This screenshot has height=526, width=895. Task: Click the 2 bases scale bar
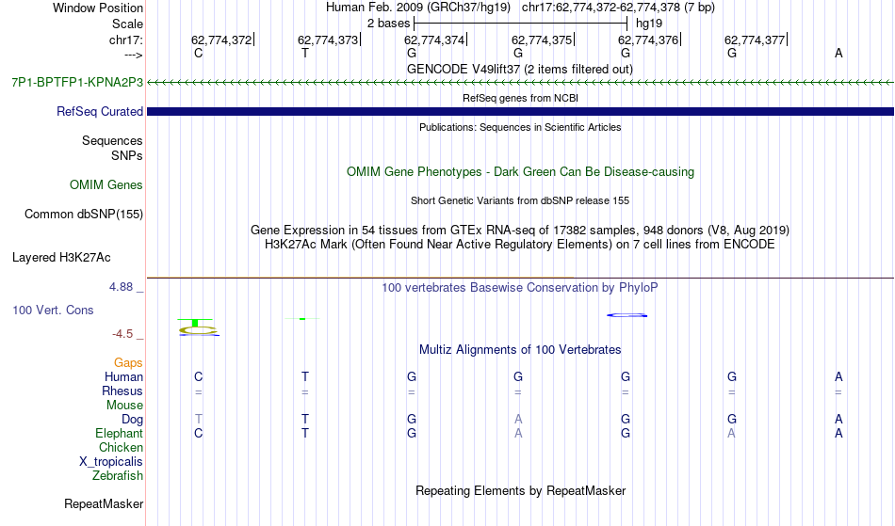pos(520,24)
